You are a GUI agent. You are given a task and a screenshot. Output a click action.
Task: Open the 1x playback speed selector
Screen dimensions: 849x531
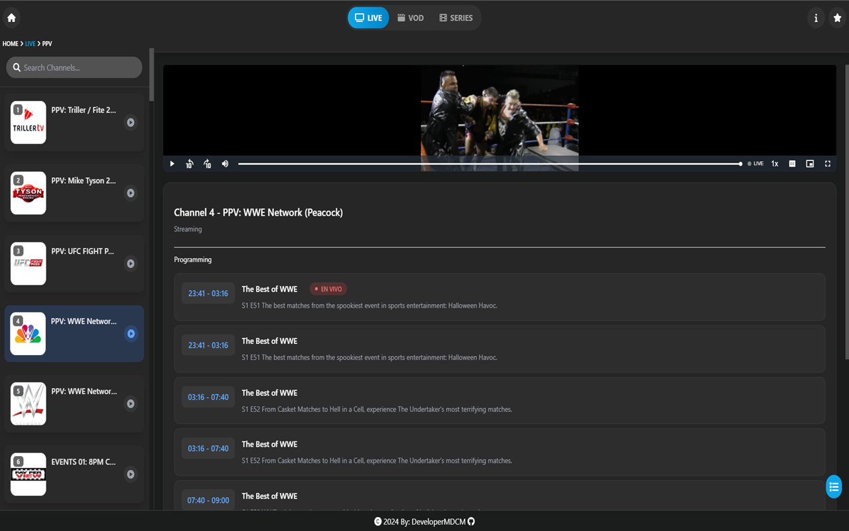(x=774, y=163)
